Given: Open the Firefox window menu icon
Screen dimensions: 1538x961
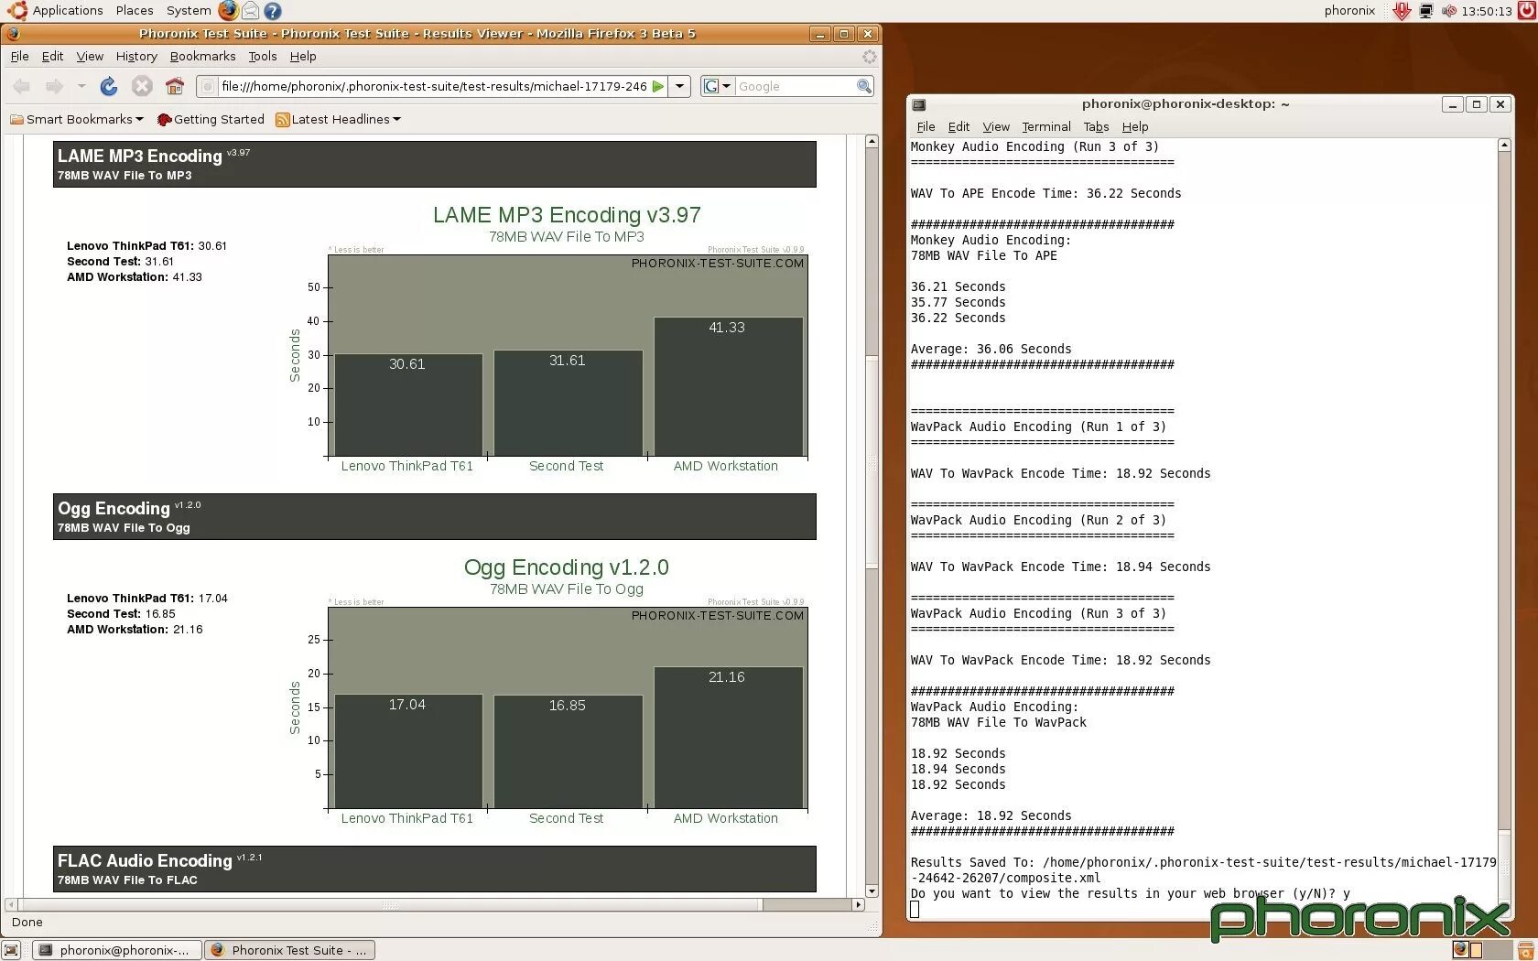Looking at the screenshot, I should click(x=13, y=34).
